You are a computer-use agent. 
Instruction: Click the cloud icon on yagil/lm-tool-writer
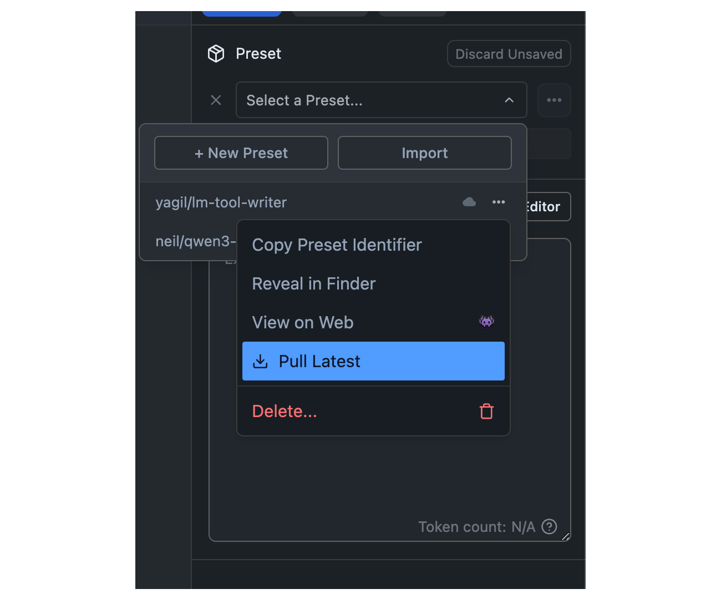coord(469,202)
